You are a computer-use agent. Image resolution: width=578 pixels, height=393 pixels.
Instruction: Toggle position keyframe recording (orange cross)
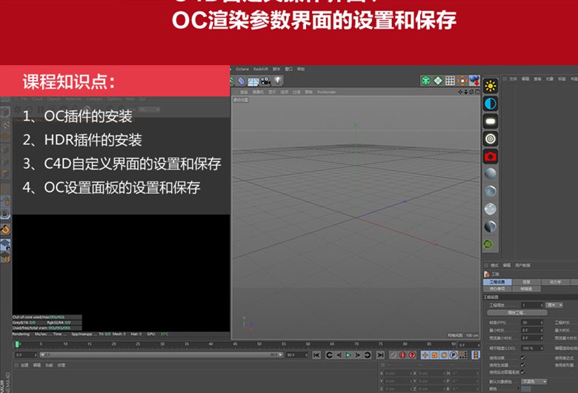pos(425,355)
